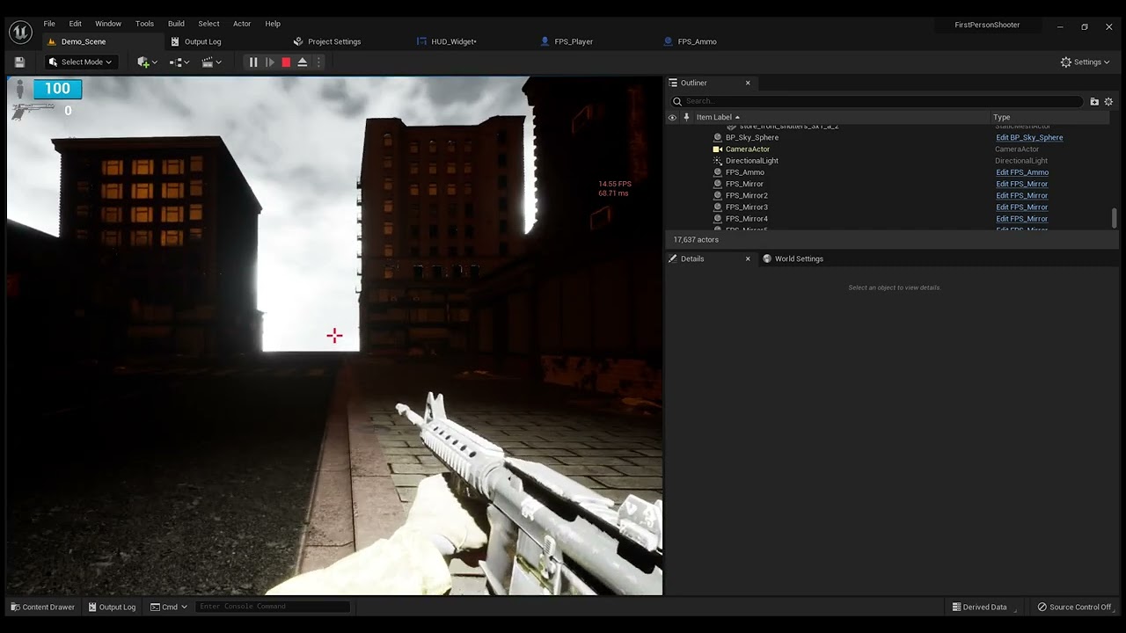Screen dimensions: 1126x633
Task: Click the Outliner search magnifier icon
Action: coord(677,101)
